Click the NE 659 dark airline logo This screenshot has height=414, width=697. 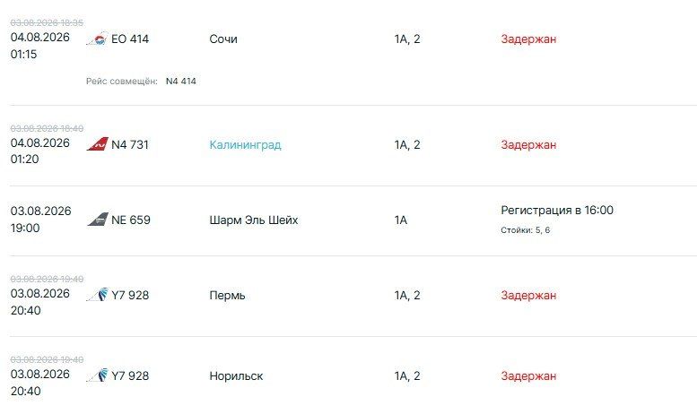(x=98, y=220)
